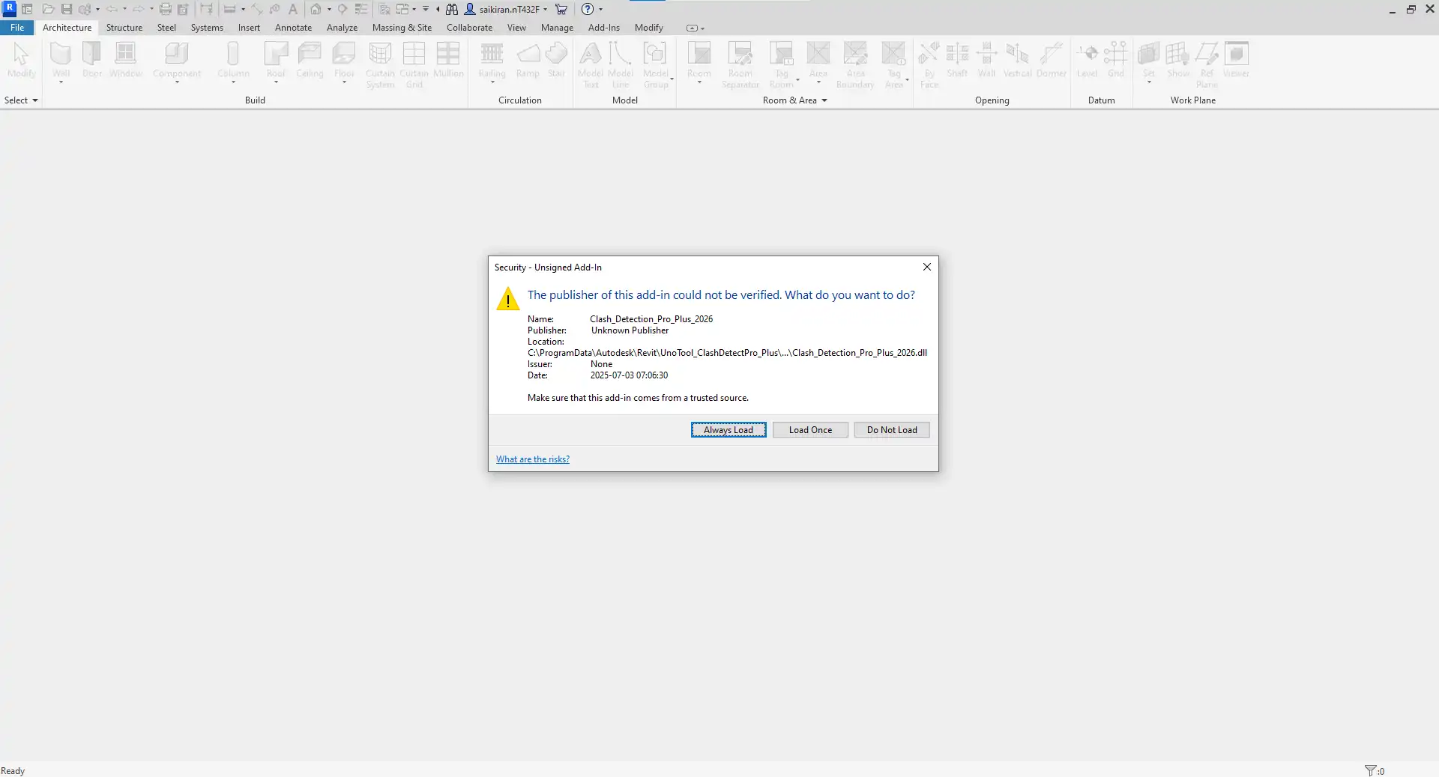Expand the Tag Room dropdown arrow
Image resolution: width=1439 pixels, height=777 pixels.
coord(797,79)
